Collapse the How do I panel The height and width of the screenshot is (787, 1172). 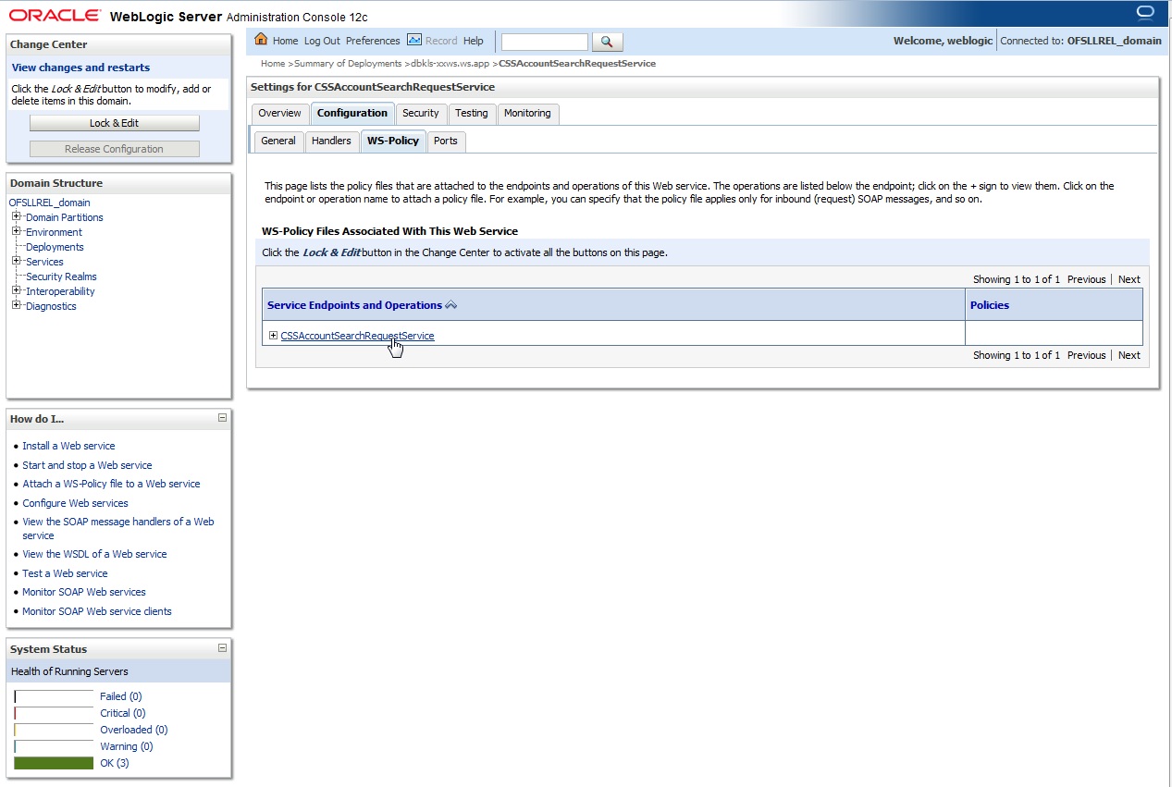(222, 418)
